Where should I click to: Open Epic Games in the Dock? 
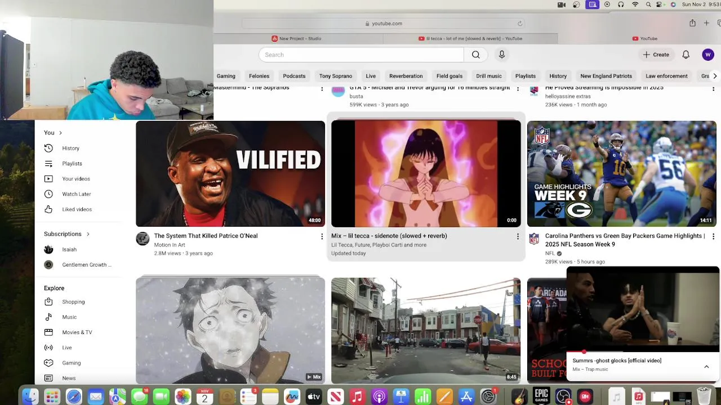[x=541, y=396]
